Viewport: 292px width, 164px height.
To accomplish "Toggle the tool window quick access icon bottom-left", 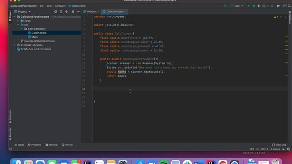I will coord(10,149).
